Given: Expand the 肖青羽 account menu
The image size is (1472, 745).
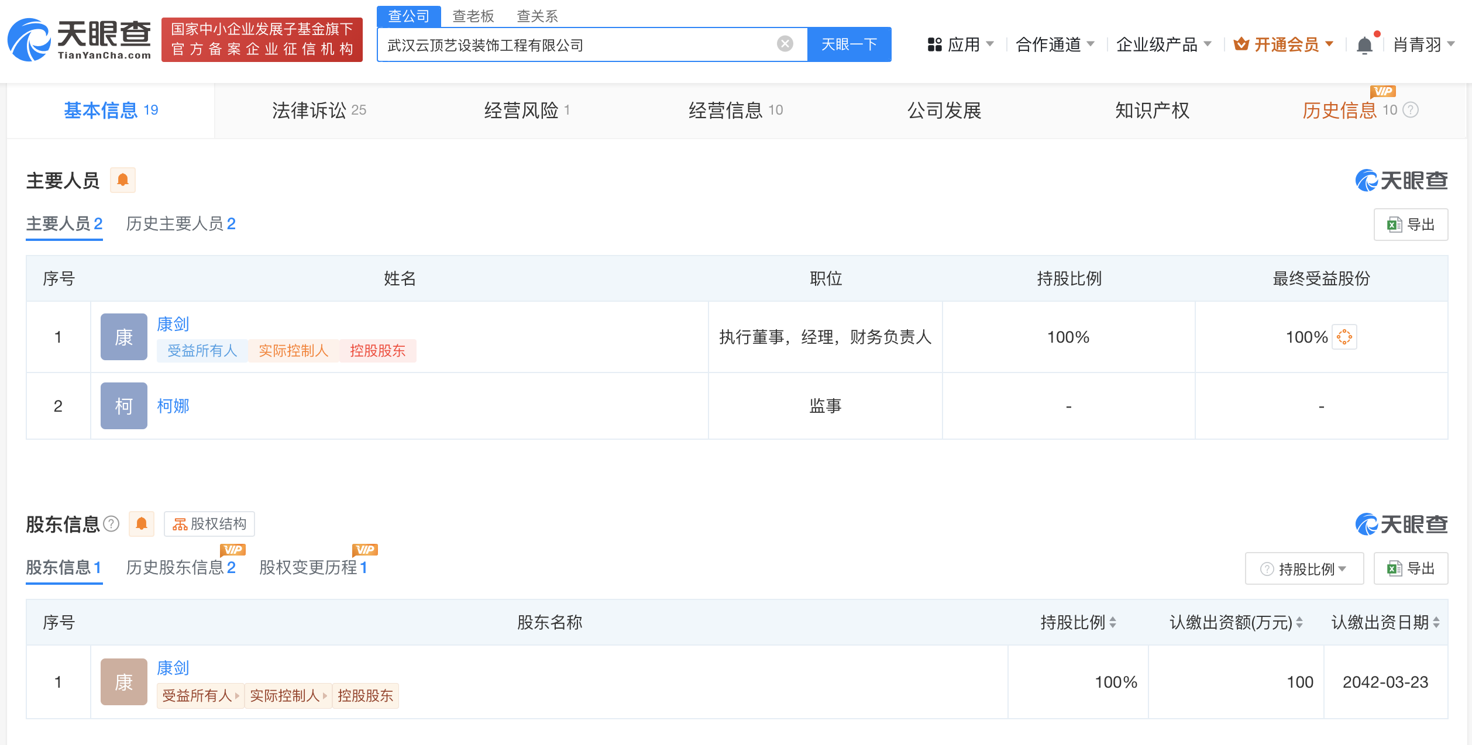Looking at the screenshot, I should point(1424,44).
